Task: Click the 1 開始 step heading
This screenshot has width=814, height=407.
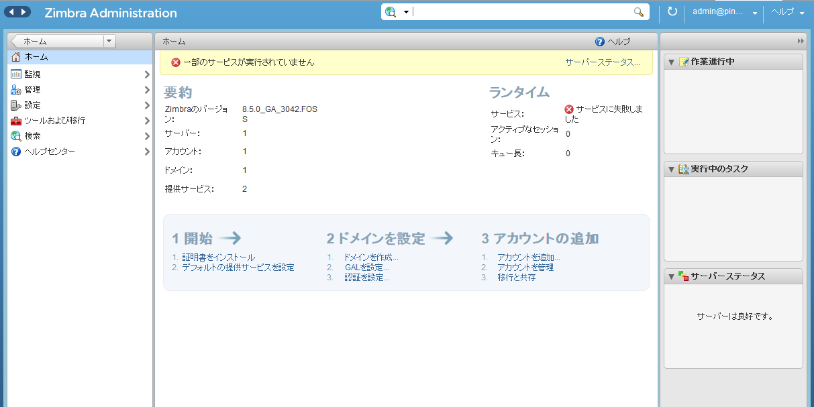Action: tap(192, 238)
